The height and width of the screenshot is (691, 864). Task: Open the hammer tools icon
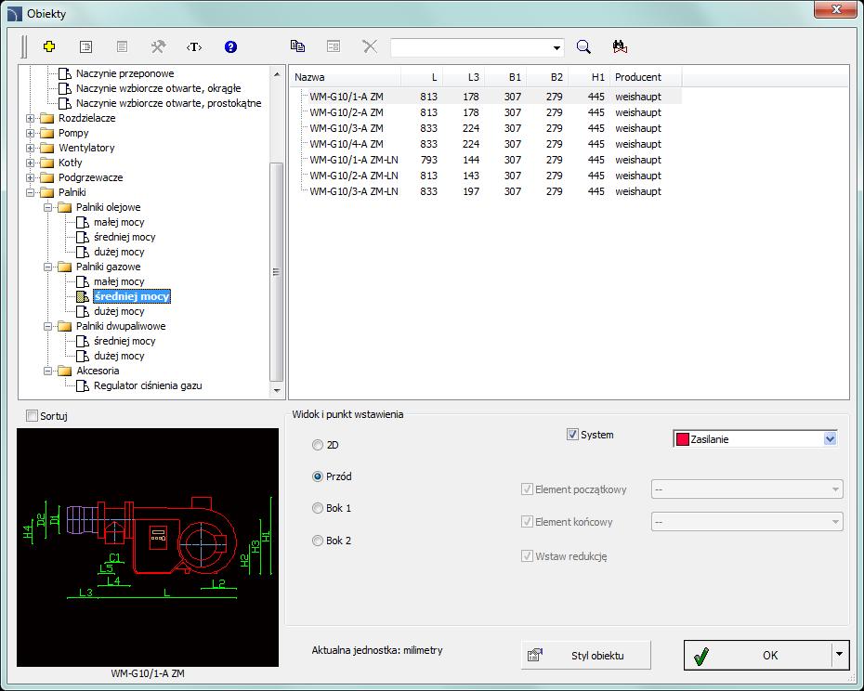point(158,46)
